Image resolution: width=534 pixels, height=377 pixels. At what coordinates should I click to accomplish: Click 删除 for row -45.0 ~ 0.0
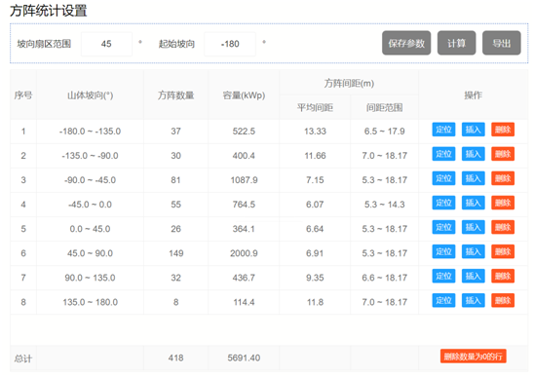(x=503, y=203)
